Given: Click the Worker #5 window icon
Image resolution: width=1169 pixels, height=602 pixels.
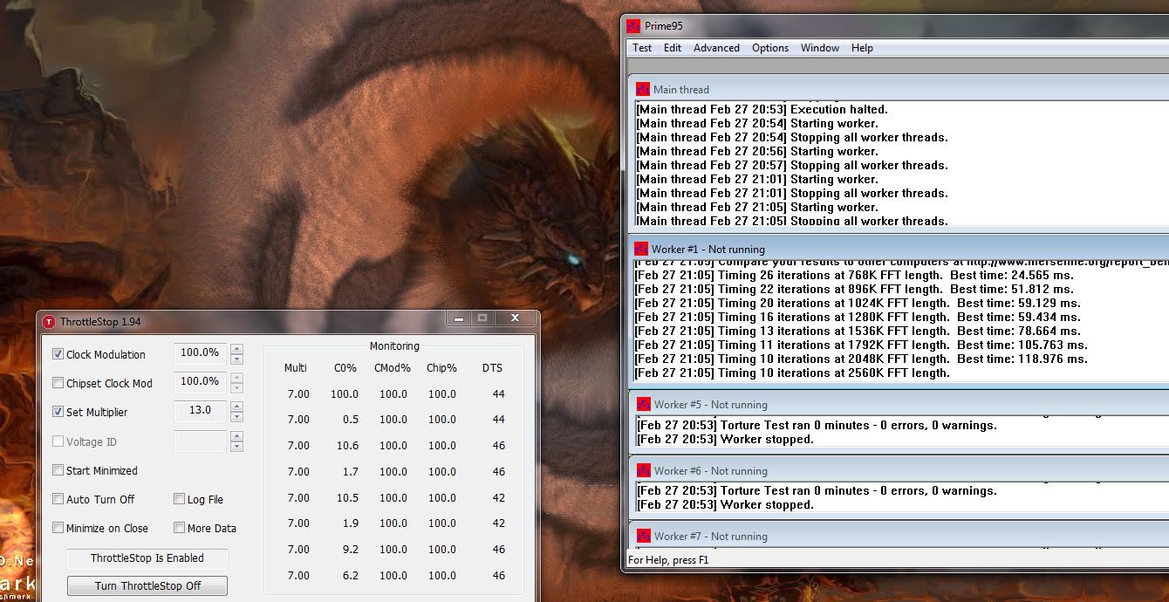Looking at the screenshot, I should click(x=644, y=404).
